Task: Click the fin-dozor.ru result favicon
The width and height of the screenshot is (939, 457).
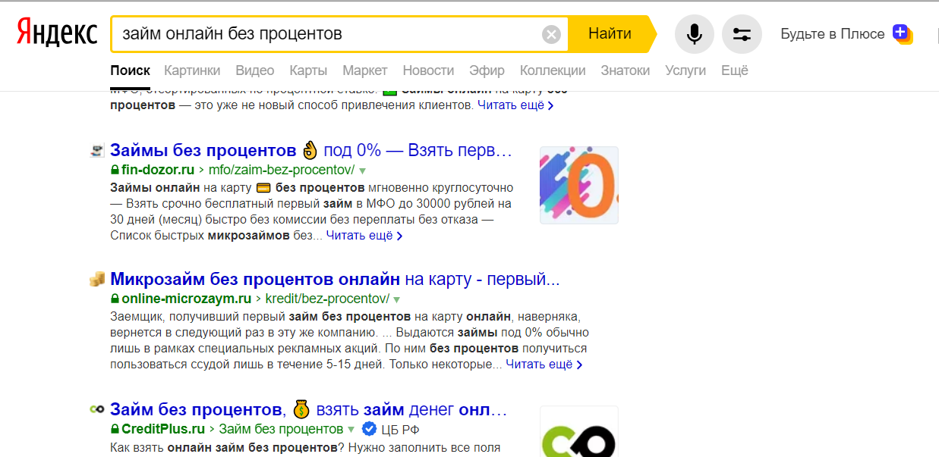Action: [x=96, y=150]
